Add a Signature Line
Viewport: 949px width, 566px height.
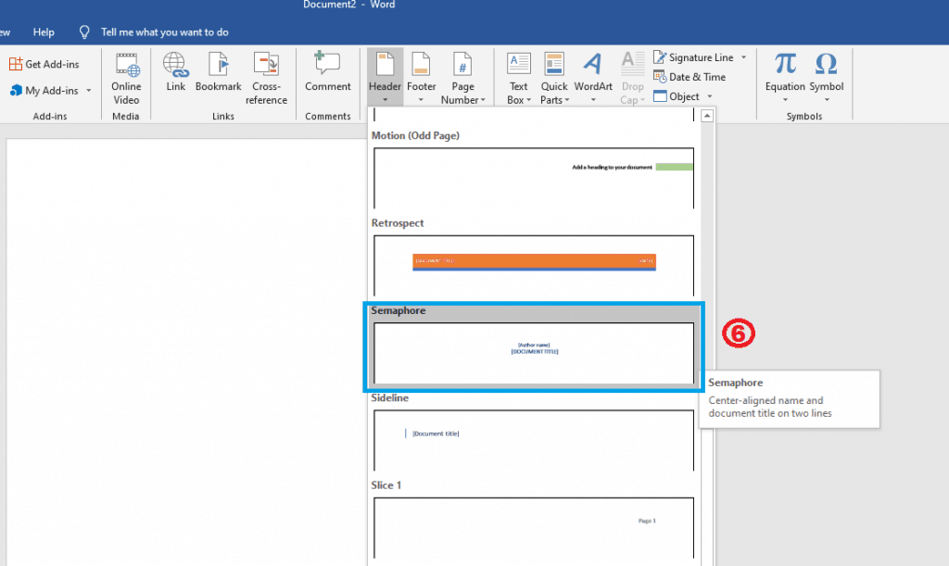pyautogui.click(x=693, y=57)
